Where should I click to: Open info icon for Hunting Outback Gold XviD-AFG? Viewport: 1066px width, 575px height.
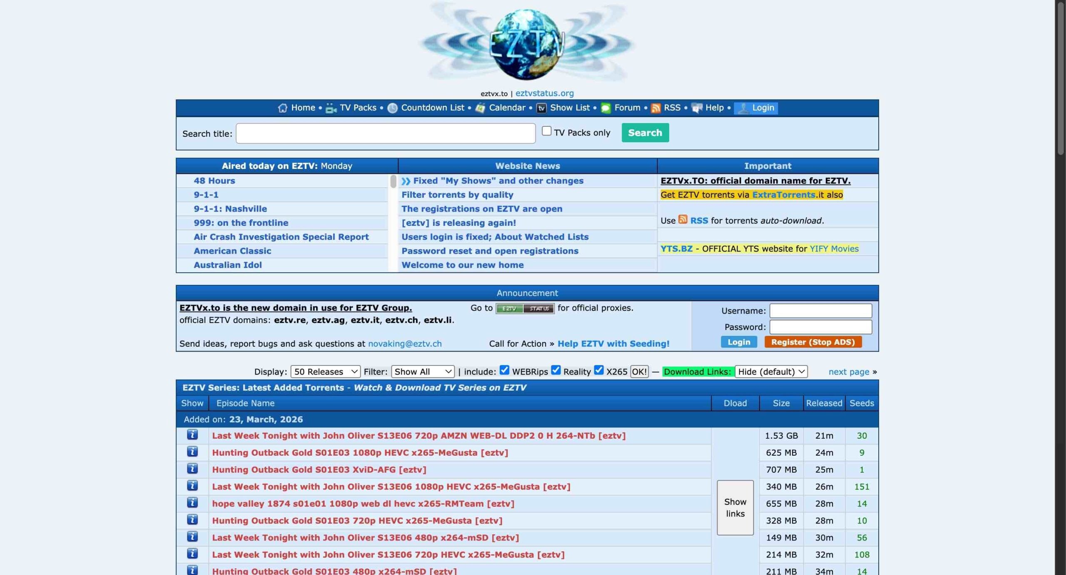click(192, 469)
